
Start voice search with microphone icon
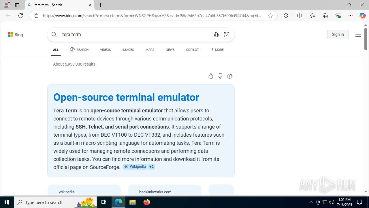[216, 35]
